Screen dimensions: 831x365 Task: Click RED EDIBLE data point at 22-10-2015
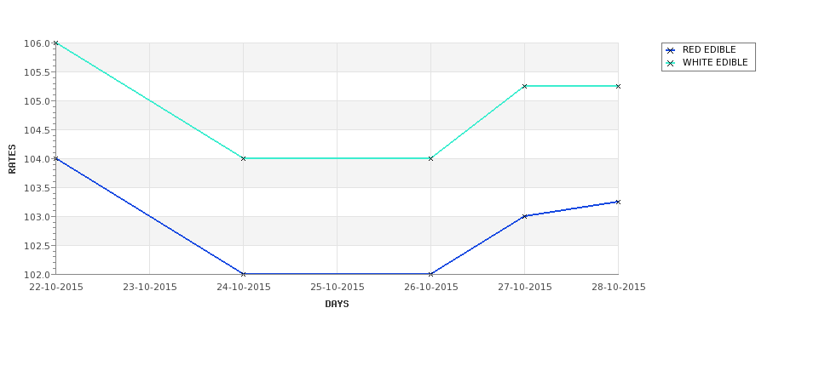(55, 159)
